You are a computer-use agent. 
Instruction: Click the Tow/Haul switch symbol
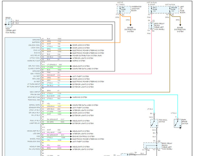tap(154, 123)
